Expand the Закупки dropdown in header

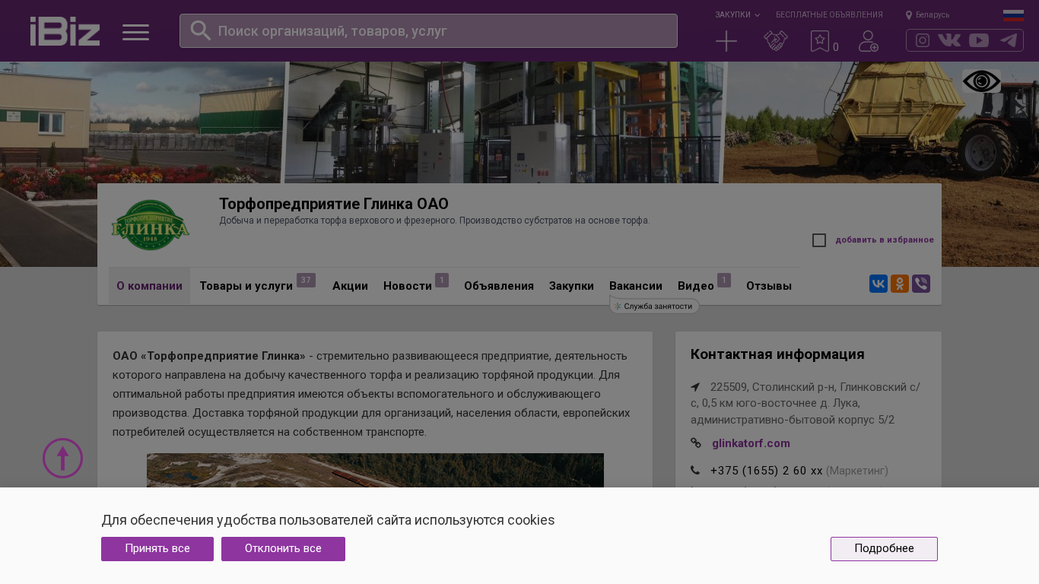point(737,14)
